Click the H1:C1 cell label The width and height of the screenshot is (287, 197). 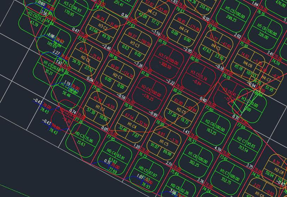pyautogui.click(x=48, y=64)
